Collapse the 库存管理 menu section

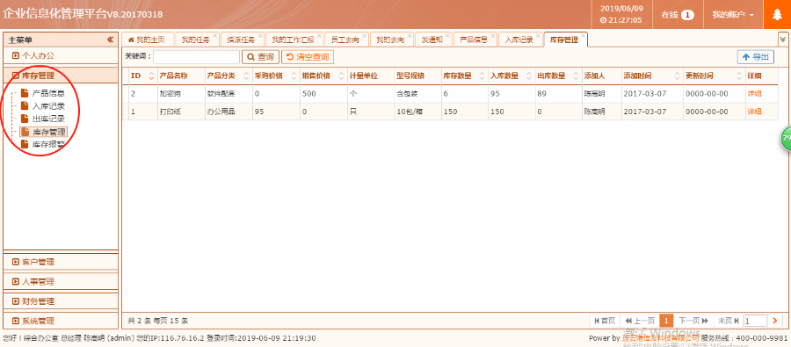coord(61,76)
